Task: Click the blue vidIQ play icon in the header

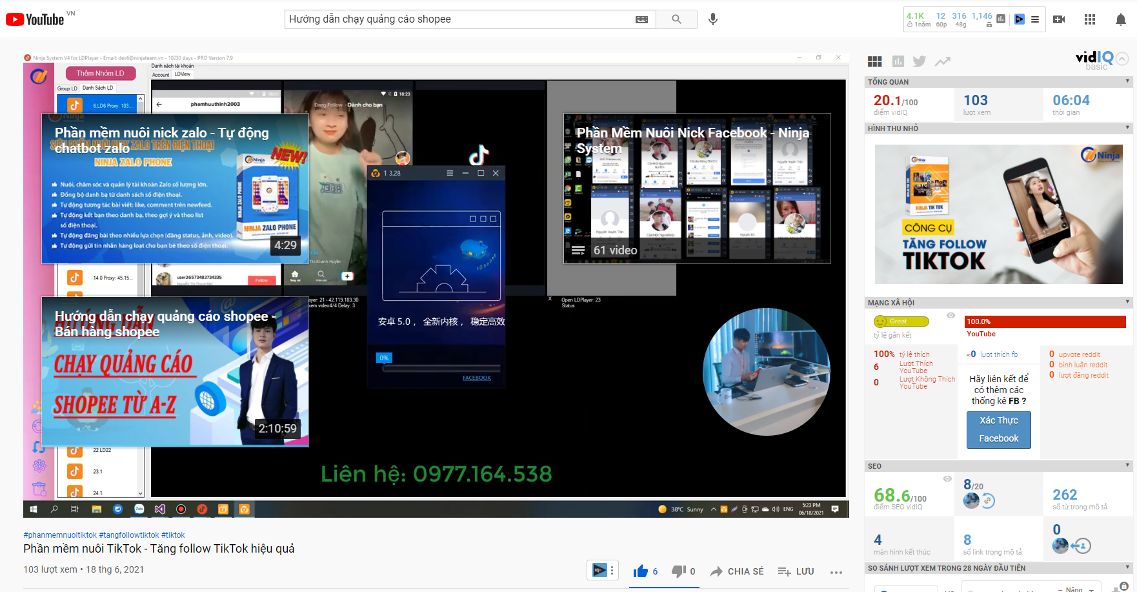Action: tap(1019, 19)
